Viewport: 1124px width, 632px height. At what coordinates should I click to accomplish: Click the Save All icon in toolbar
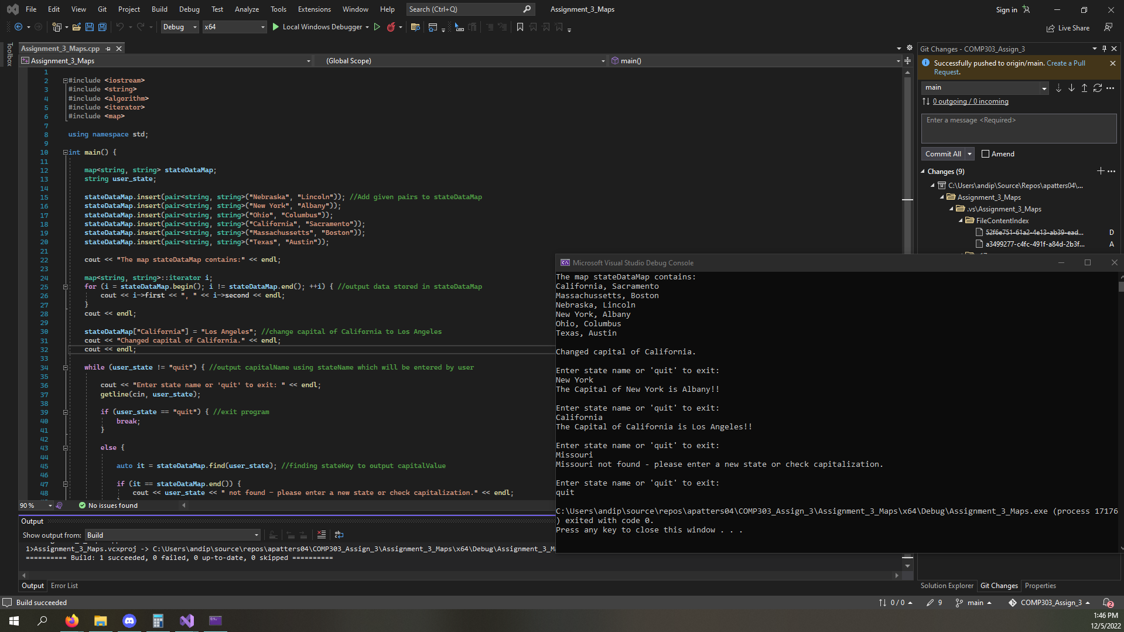click(103, 27)
